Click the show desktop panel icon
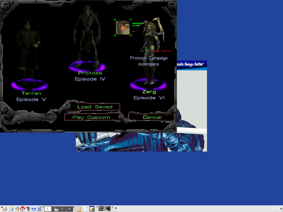283x212 pixels. 17,209
